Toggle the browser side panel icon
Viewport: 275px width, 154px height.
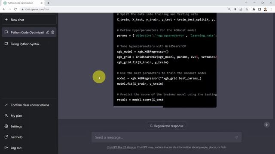click(x=260, y=9)
